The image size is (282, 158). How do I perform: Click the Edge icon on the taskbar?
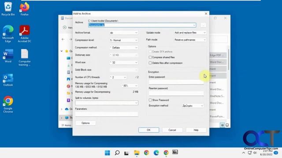click(x=156, y=153)
